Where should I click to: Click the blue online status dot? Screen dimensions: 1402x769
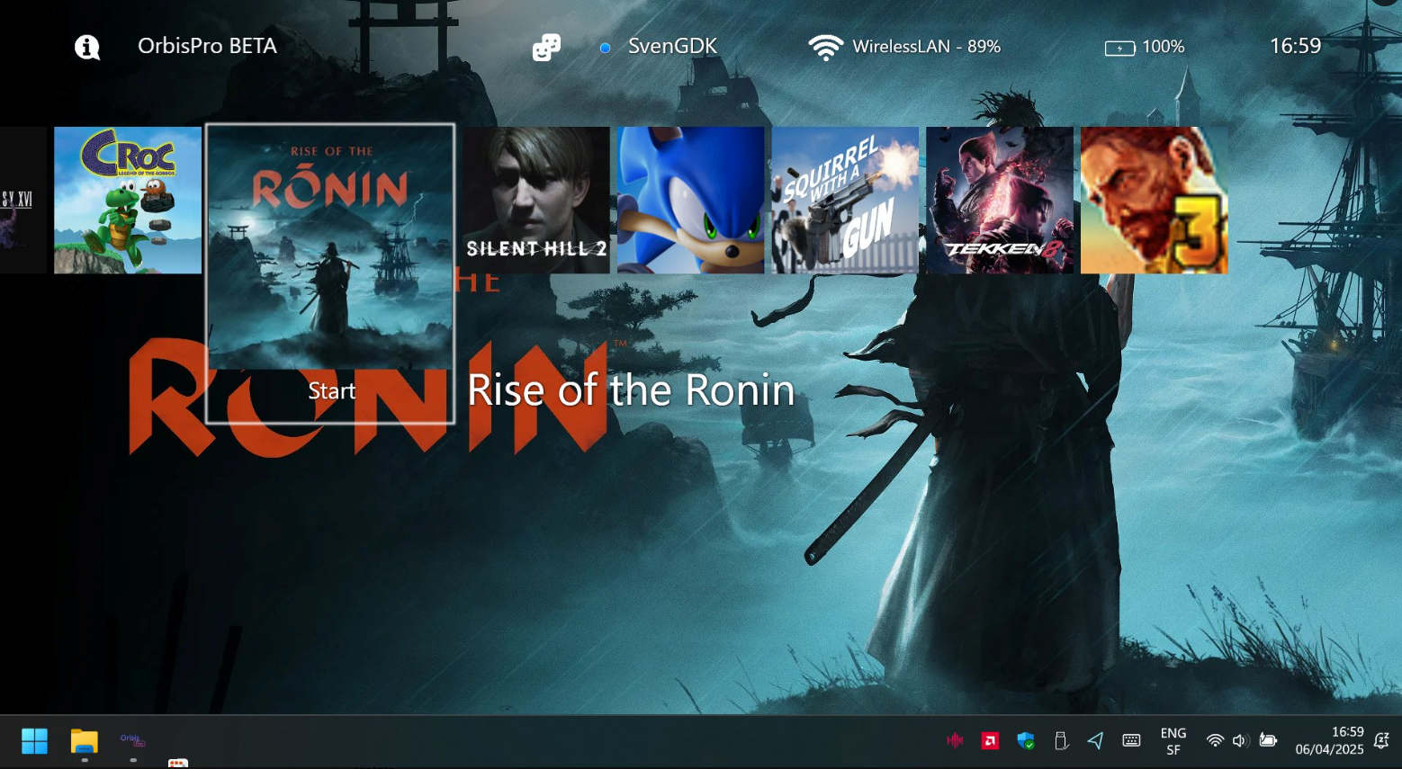[606, 48]
